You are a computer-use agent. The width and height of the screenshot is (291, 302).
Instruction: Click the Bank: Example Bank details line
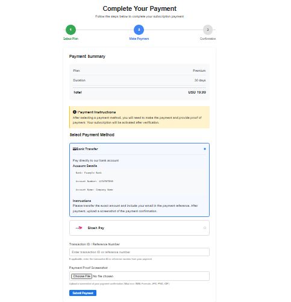click(x=89, y=172)
